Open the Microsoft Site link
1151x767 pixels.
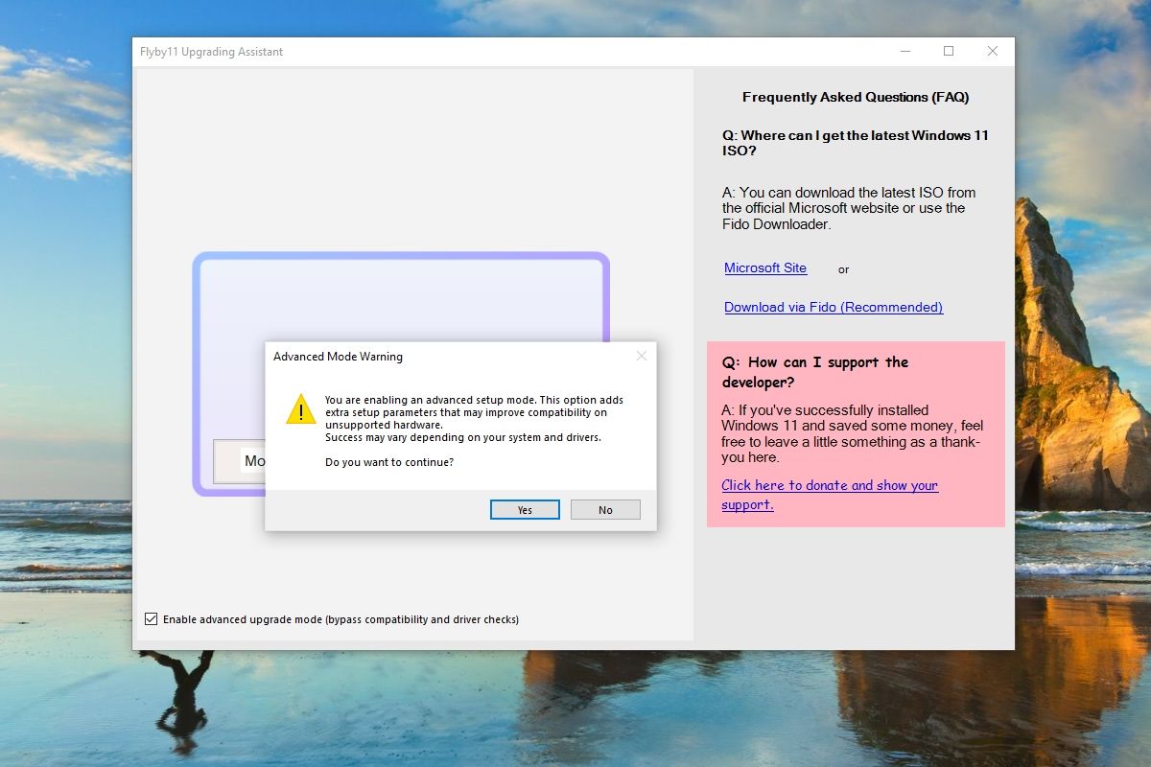coord(765,268)
